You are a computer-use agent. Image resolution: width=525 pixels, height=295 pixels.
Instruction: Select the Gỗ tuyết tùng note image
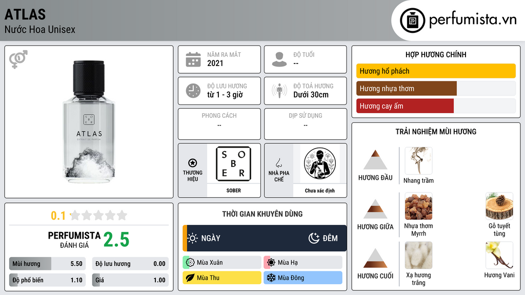point(499,206)
